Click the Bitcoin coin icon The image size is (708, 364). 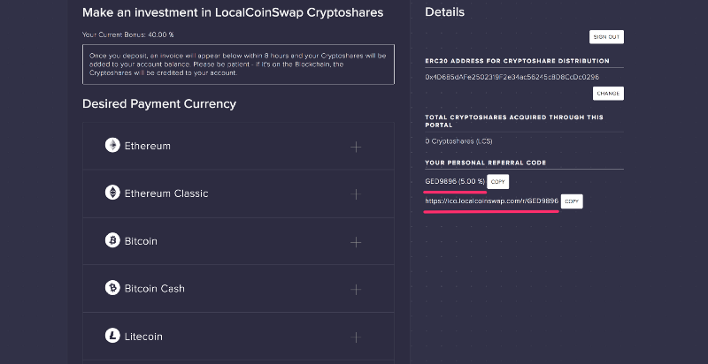(112, 241)
